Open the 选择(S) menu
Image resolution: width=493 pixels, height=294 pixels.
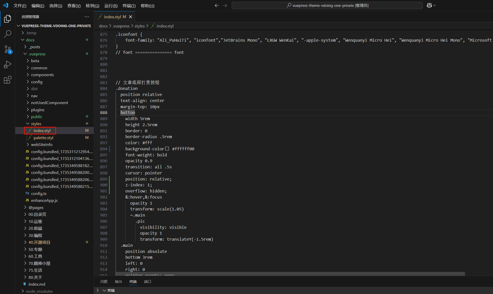pyautogui.click(x=56, y=6)
